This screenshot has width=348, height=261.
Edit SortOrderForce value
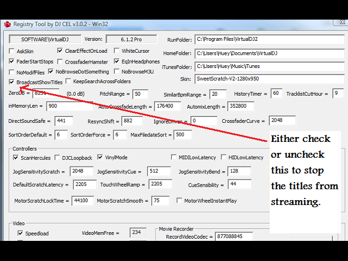(x=120, y=135)
